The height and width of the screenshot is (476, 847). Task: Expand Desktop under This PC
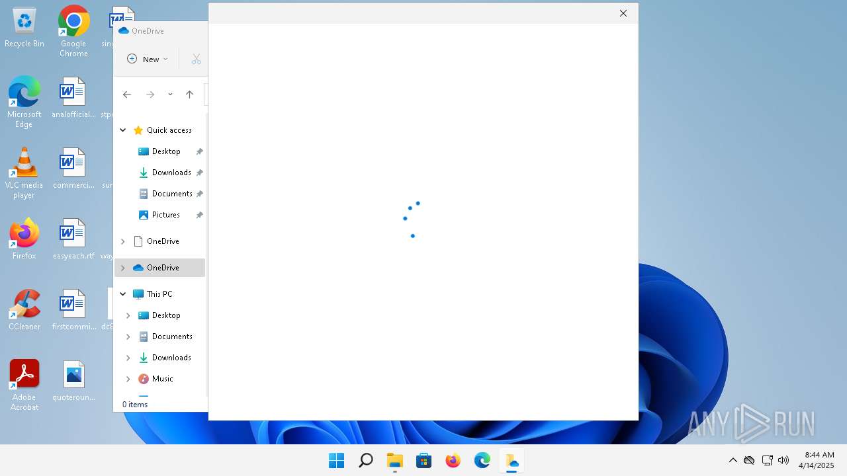[x=128, y=315]
